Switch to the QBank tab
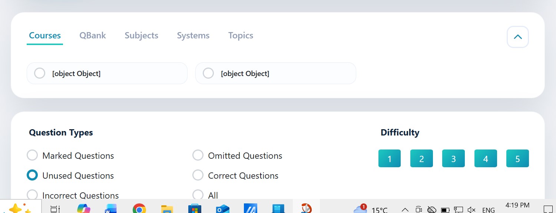 point(93,35)
